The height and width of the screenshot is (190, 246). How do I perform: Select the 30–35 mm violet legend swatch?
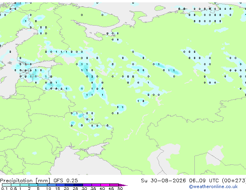[x=87, y=185]
